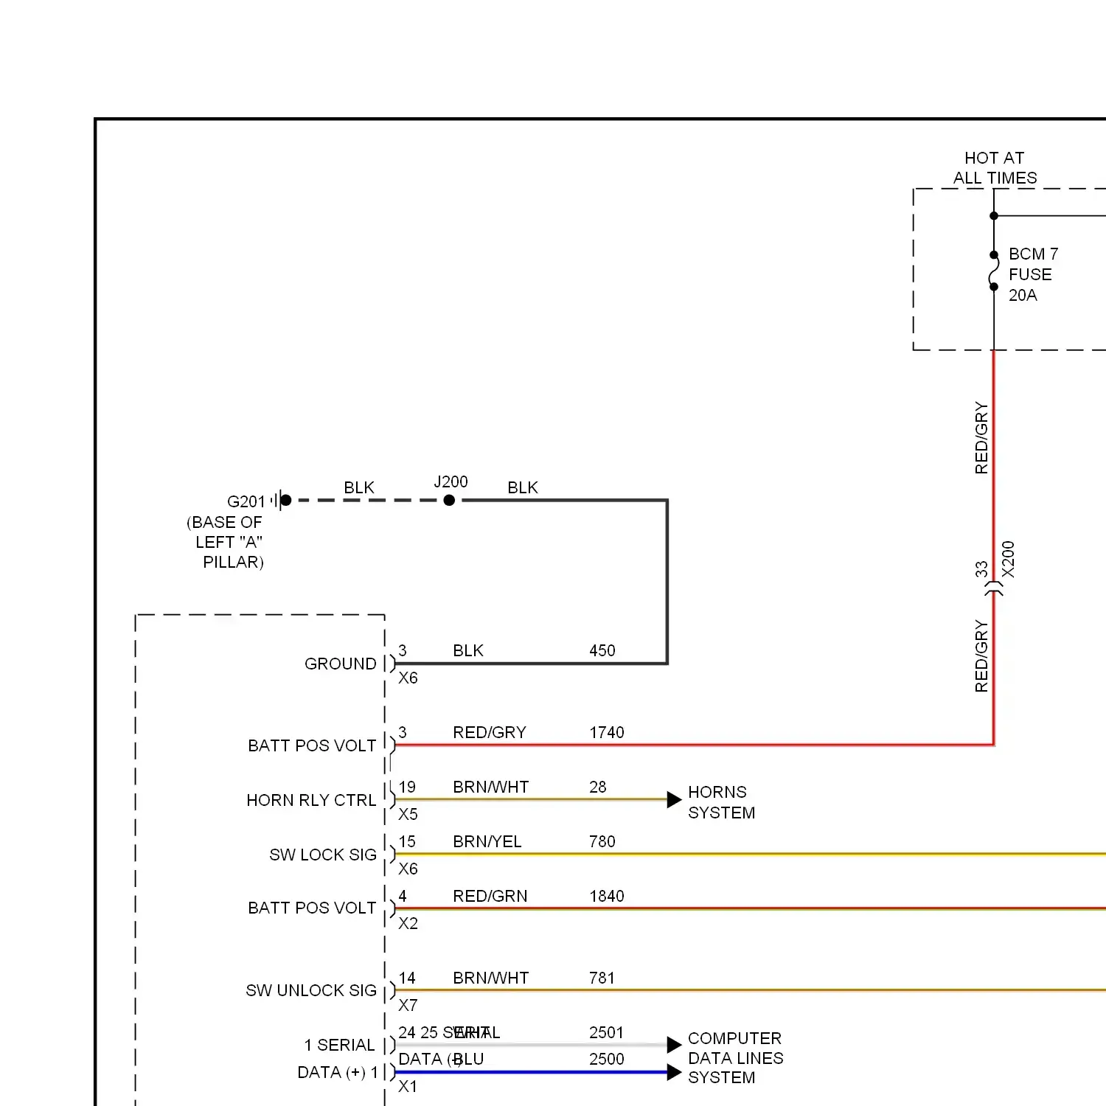The width and height of the screenshot is (1106, 1106).
Task: Open the HORNS SYSTEM reference
Action: 722,802
